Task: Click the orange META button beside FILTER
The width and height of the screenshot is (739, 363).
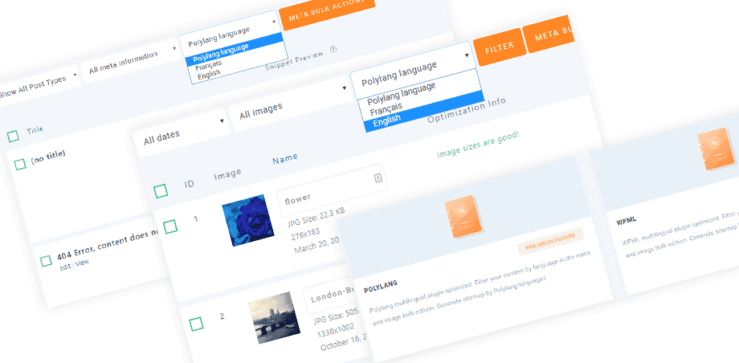Action: click(550, 34)
